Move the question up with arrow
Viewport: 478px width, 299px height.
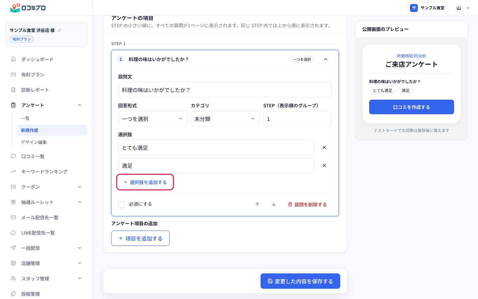tap(257, 204)
